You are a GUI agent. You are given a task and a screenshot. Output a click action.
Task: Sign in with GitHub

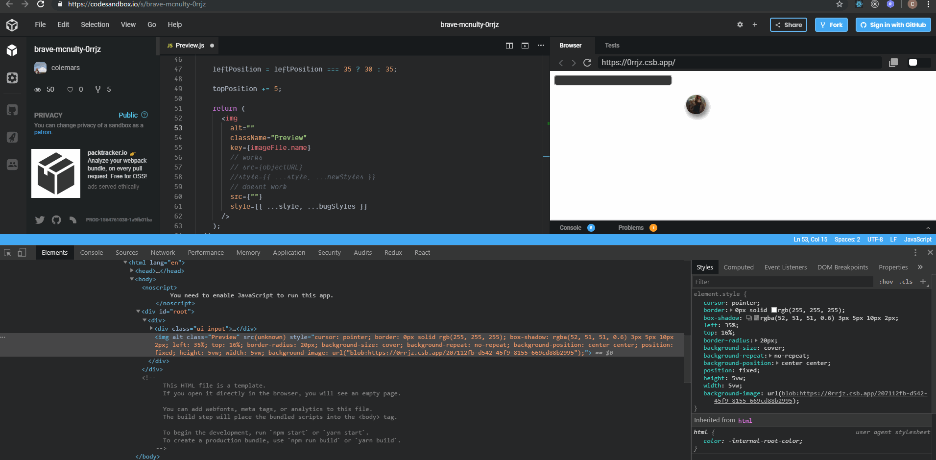point(893,24)
